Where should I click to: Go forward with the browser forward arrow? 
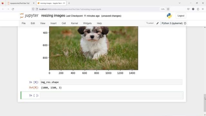8,9
